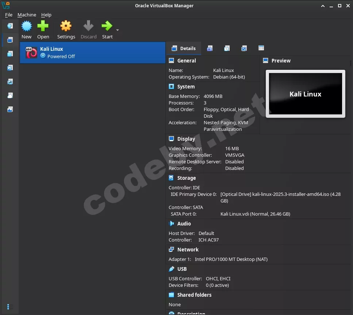Show the Activity monitor tab icon
The height and width of the screenshot is (315, 353).
tap(244, 48)
